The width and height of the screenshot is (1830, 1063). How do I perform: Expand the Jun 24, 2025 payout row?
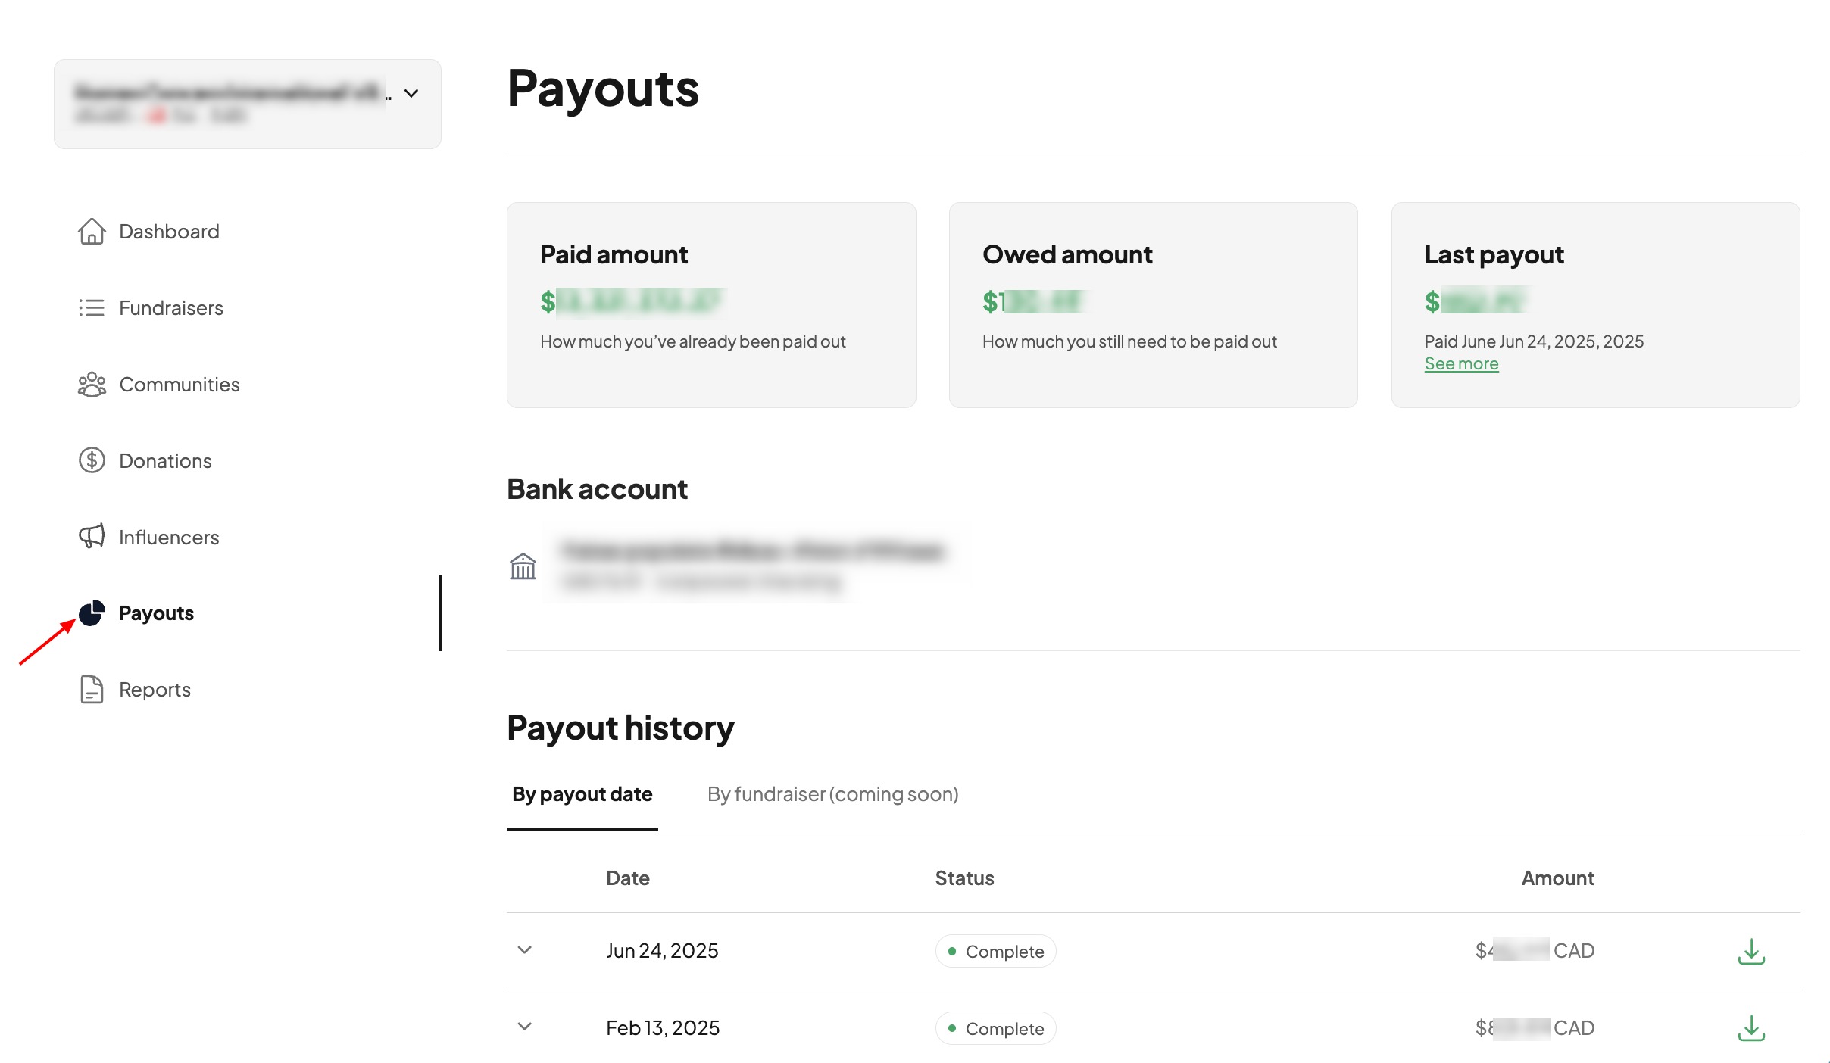(x=524, y=950)
